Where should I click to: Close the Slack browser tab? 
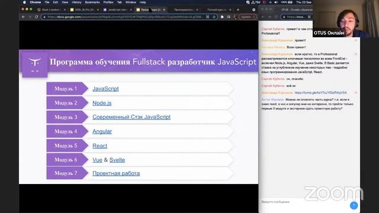point(65,9)
